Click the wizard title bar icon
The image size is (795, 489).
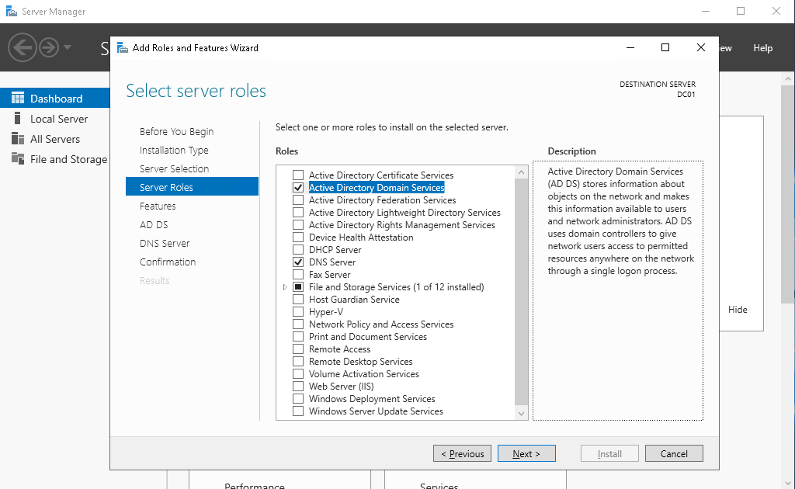pos(122,47)
